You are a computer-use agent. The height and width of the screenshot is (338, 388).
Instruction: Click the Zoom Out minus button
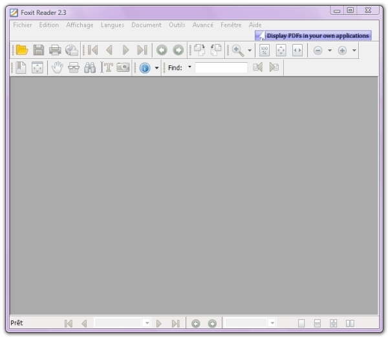[x=318, y=51]
